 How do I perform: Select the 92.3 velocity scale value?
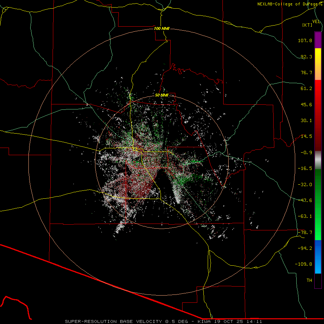[x=306, y=57]
